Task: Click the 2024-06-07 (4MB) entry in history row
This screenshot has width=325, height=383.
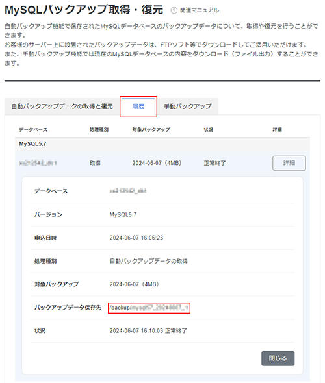Action: 157,163
